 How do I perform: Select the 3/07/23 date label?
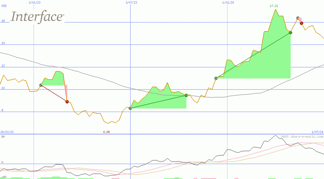tap(131, 2)
